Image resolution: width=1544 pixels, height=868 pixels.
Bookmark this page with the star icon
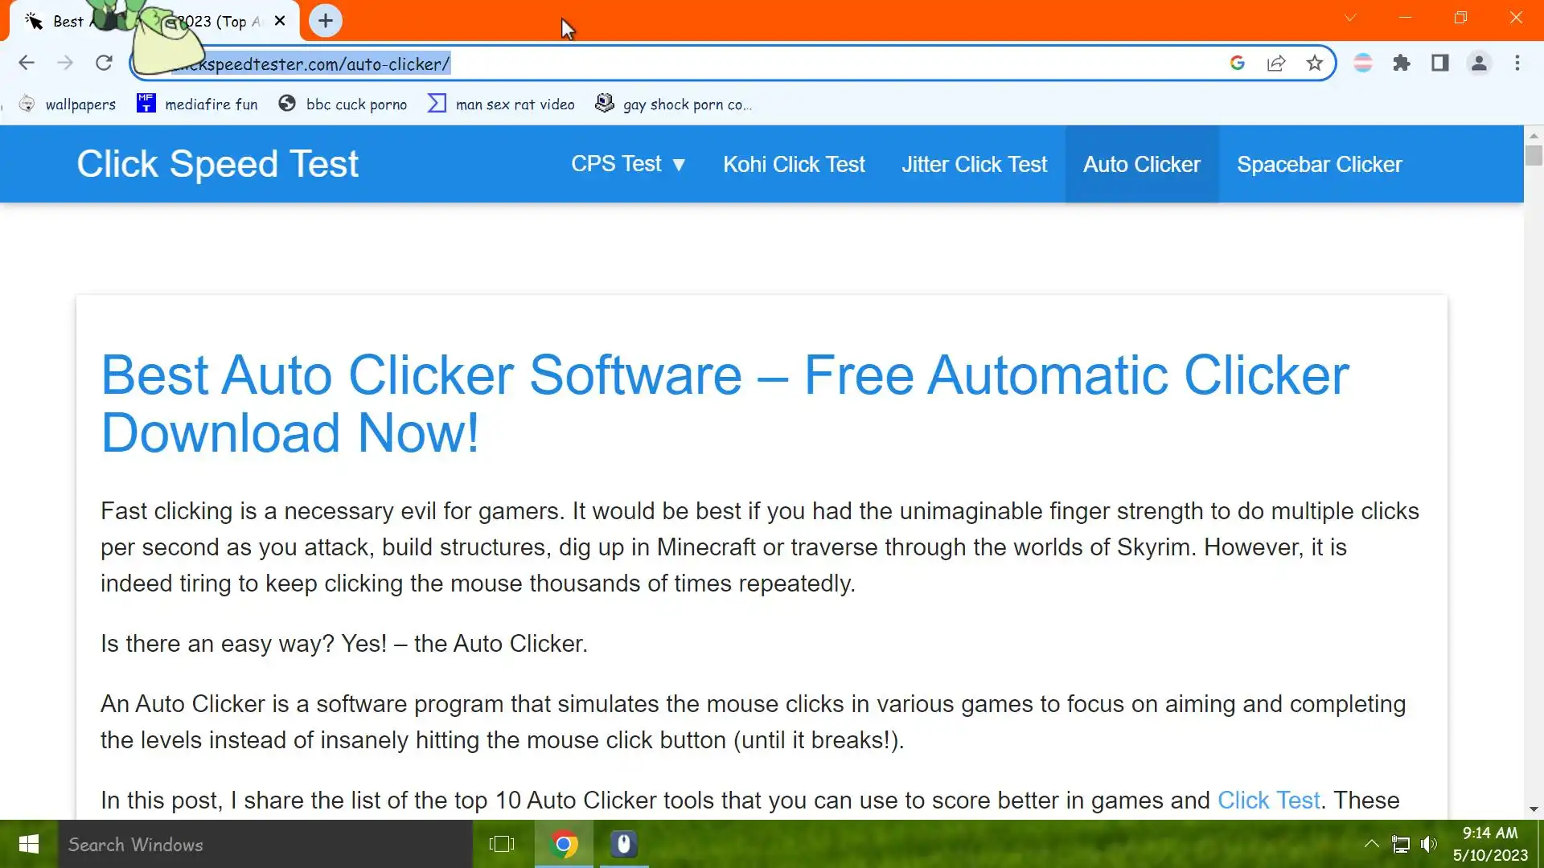[x=1314, y=63]
